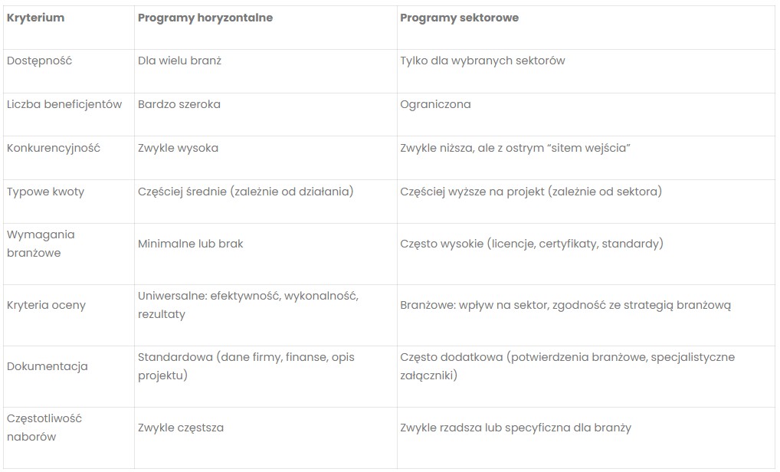Click the 'Zwykle częstsza' cell
Image resolution: width=780 pixels, height=472 pixels.
(x=181, y=428)
